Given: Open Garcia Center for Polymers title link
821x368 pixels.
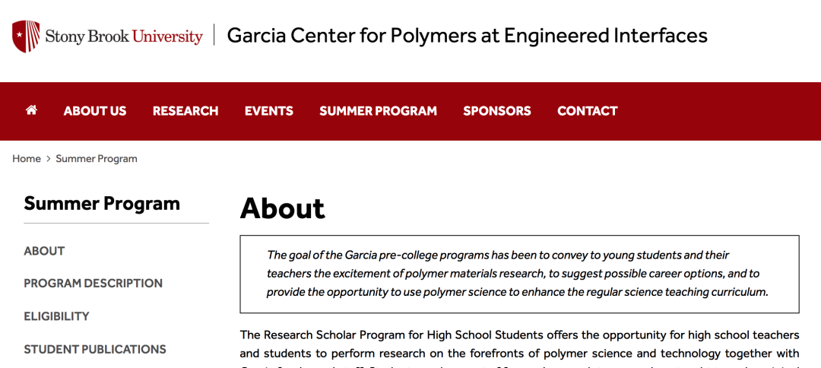Looking at the screenshot, I should pos(467,36).
